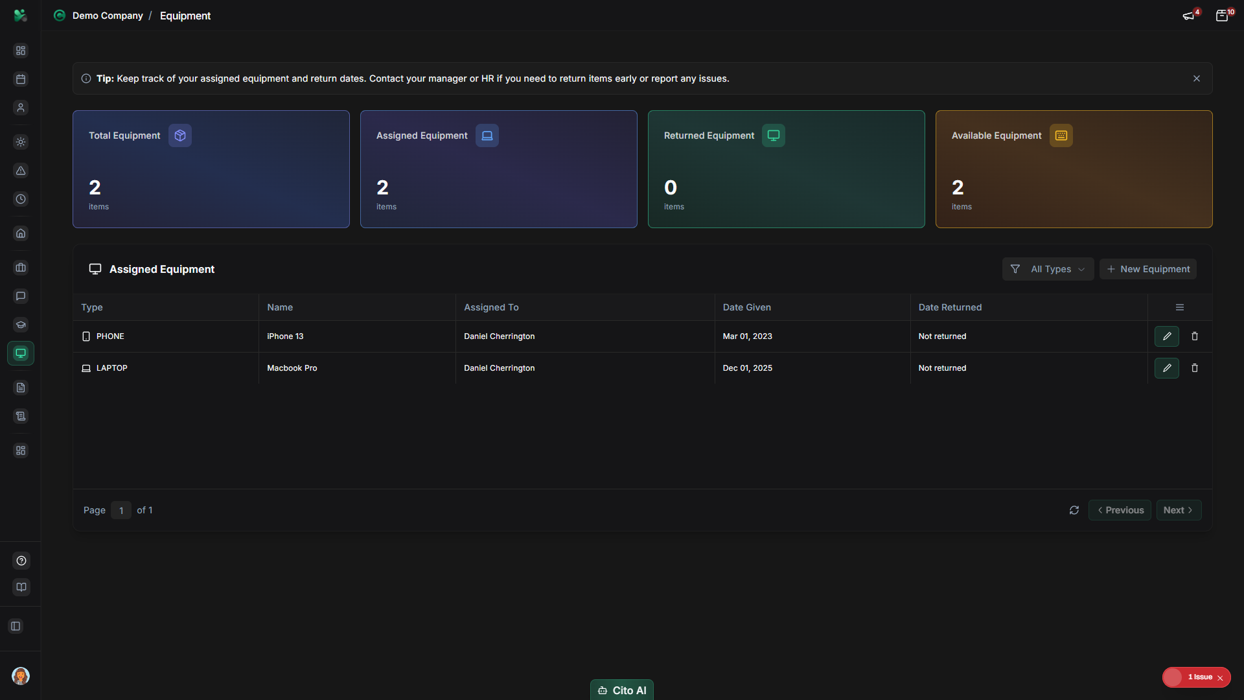Select the graduation cap training icon

(21, 325)
